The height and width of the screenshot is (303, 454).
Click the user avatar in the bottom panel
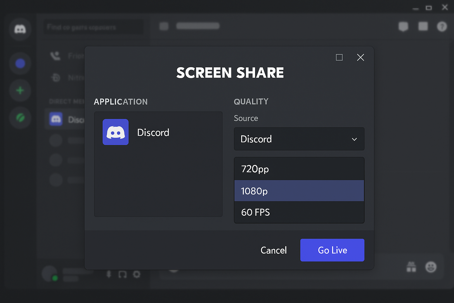tap(49, 273)
